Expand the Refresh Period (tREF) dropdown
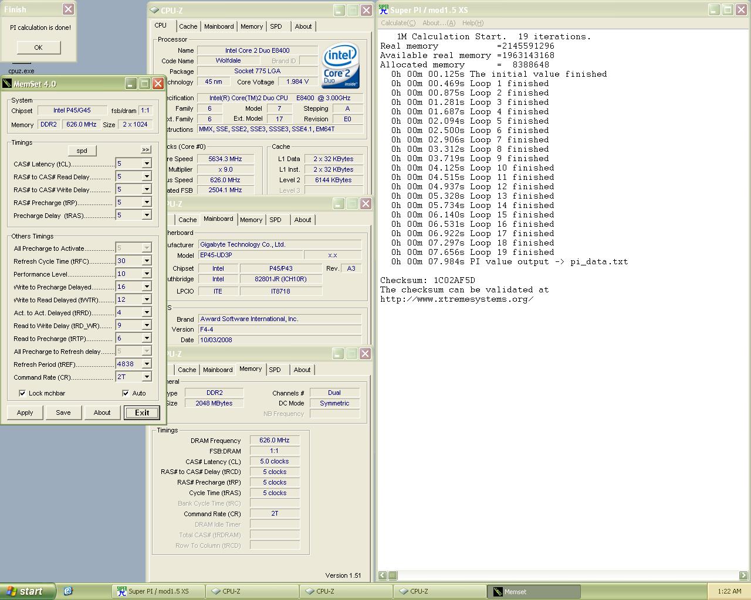This screenshot has width=751, height=600. coord(147,364)
